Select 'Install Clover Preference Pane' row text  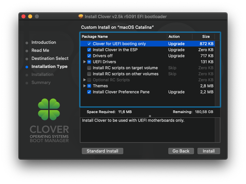pyautogui.click(x=121, y=92)
